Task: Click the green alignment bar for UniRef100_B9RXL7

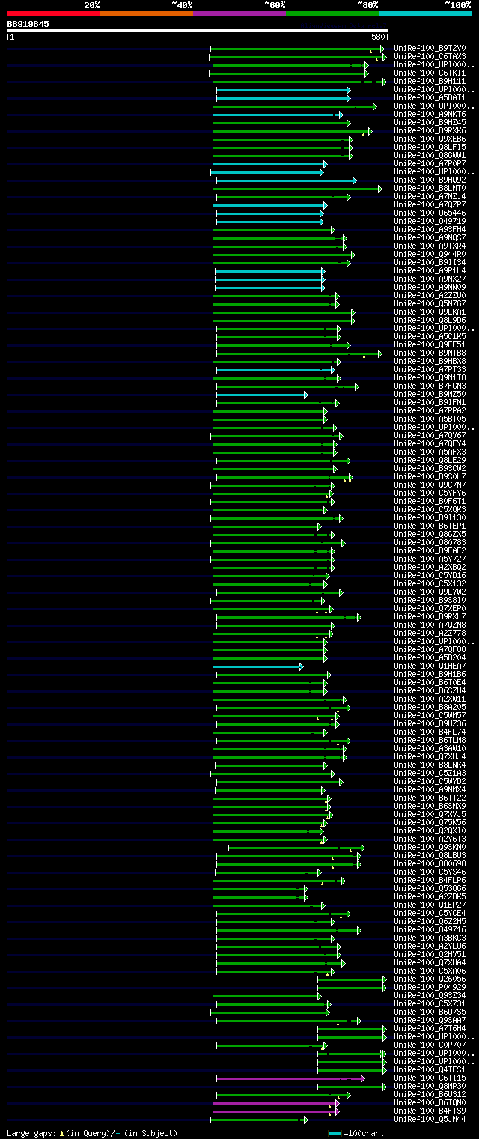Action: 289,617
